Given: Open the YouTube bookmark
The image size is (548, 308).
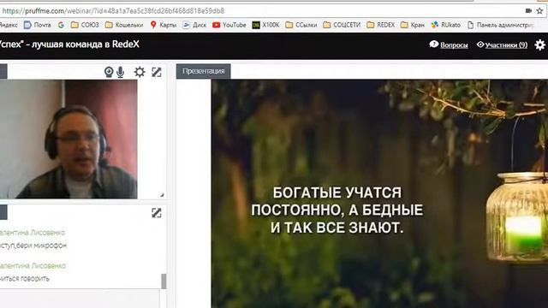Looking at the screenshot, I should click(x=229, y=25).
